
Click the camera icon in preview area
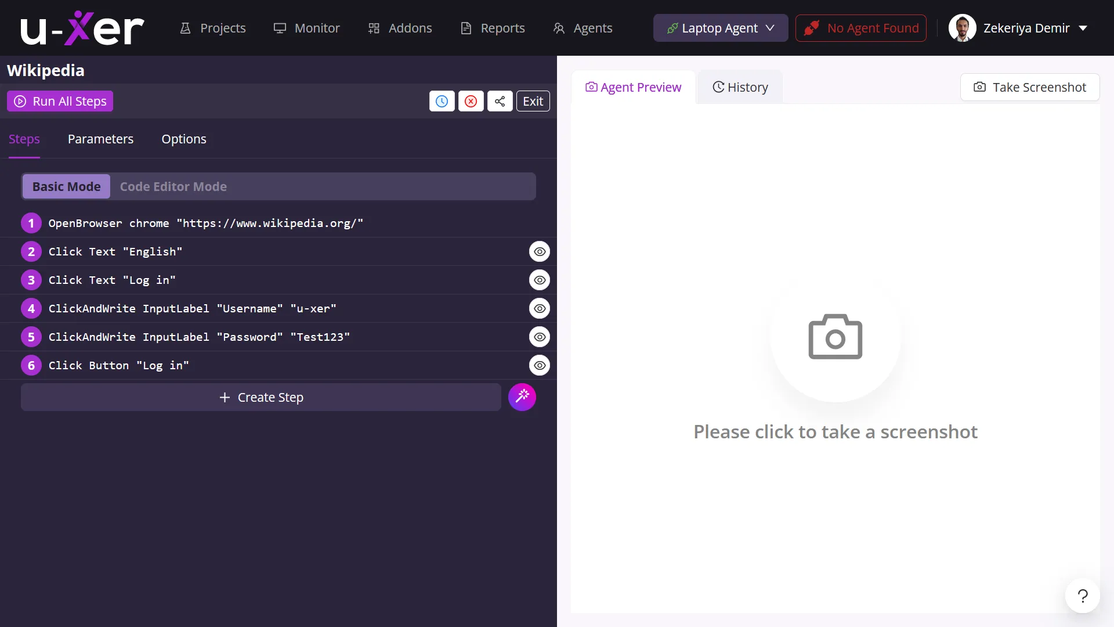[835, 337]
